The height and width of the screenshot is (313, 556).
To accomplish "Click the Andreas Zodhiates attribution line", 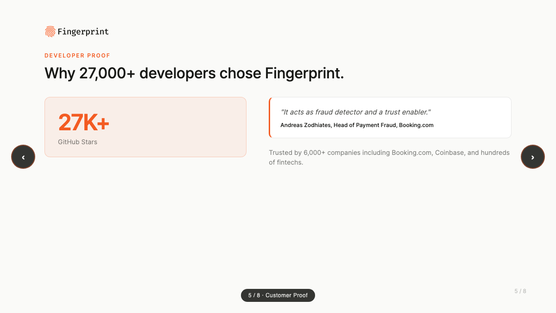I will point(357,125).
